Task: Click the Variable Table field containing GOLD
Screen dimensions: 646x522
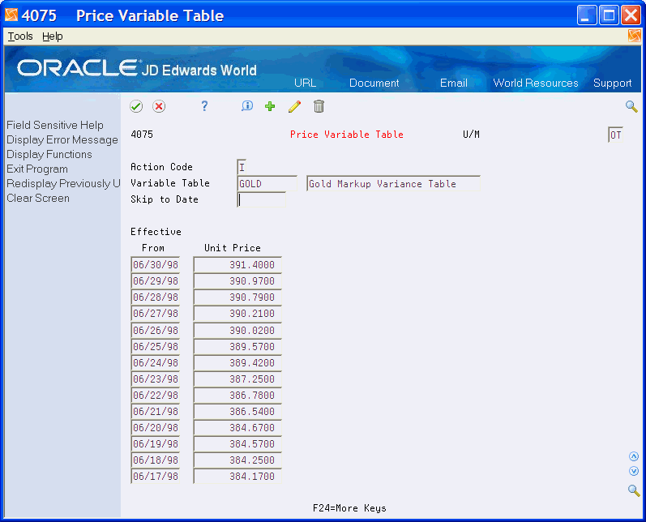Action: pyautogui.click(x=267, y=183)
